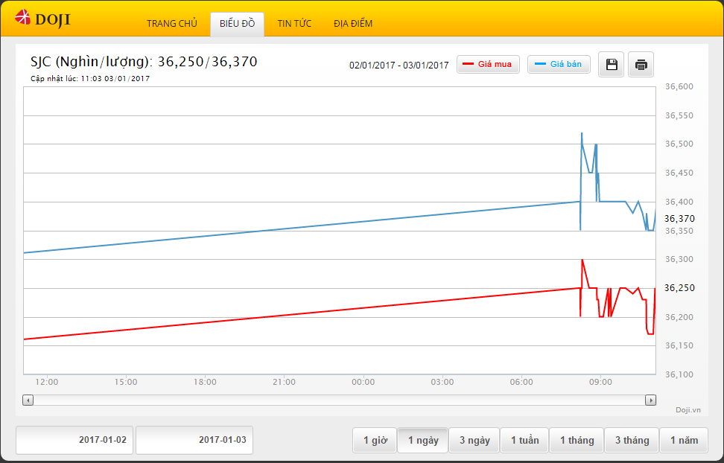Click the 36,200 axis label
Screen dimensions: 724x463
coord(679,317)
